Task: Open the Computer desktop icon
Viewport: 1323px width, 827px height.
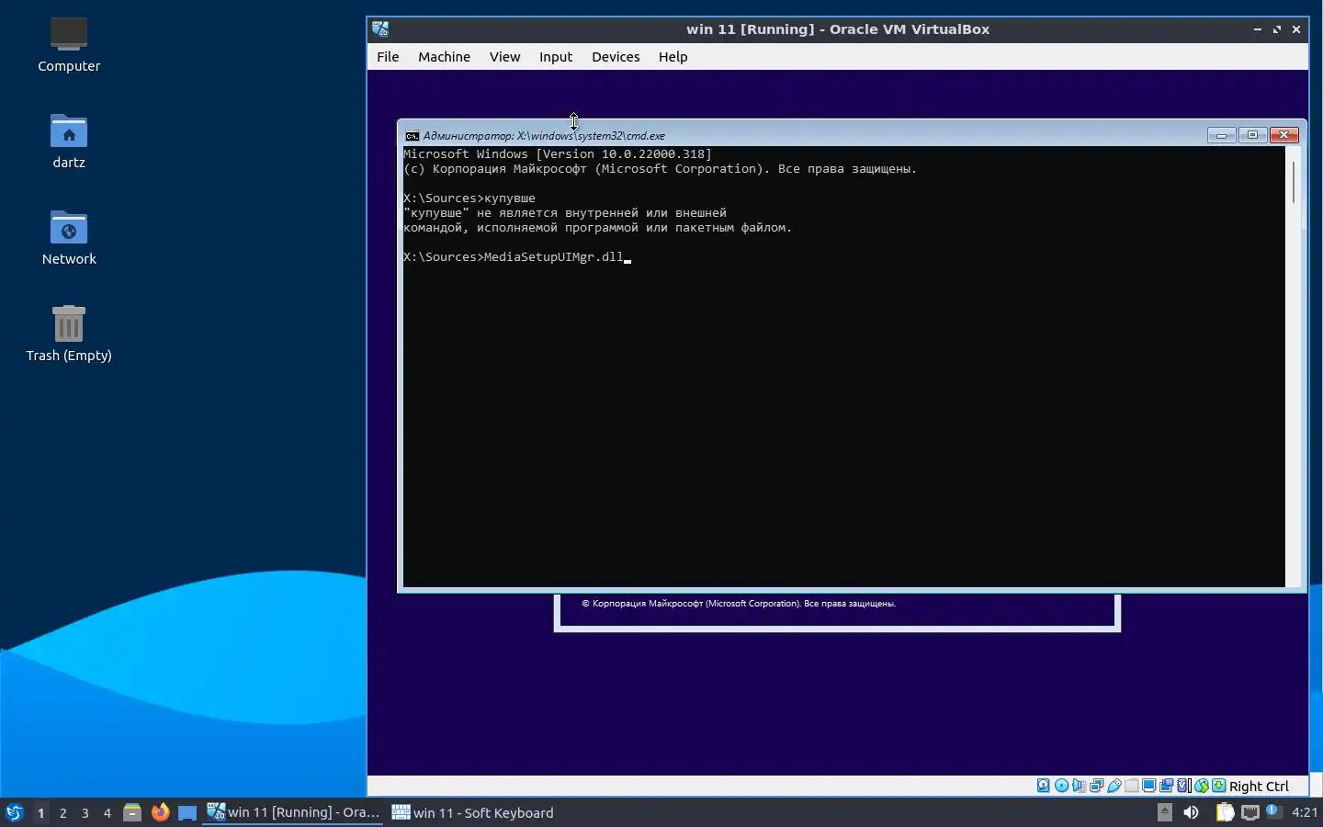Action: (69, 44)
